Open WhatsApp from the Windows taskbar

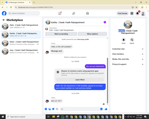pyautogui.click(x=63, y=117)
